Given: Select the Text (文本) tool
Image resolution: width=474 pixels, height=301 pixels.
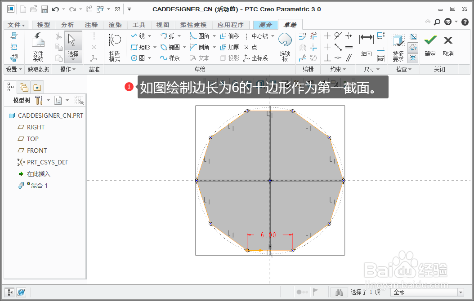Looking at the screenshot, I should coord(200,58).
